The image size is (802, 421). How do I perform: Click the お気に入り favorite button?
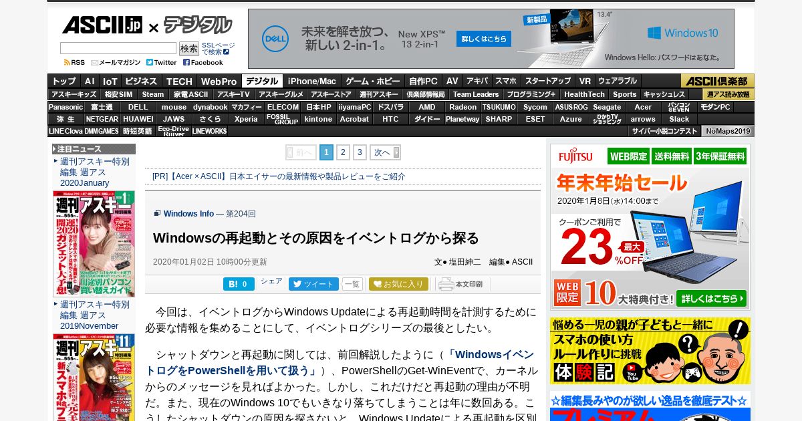pyautogui.click(x=398, y=284)
